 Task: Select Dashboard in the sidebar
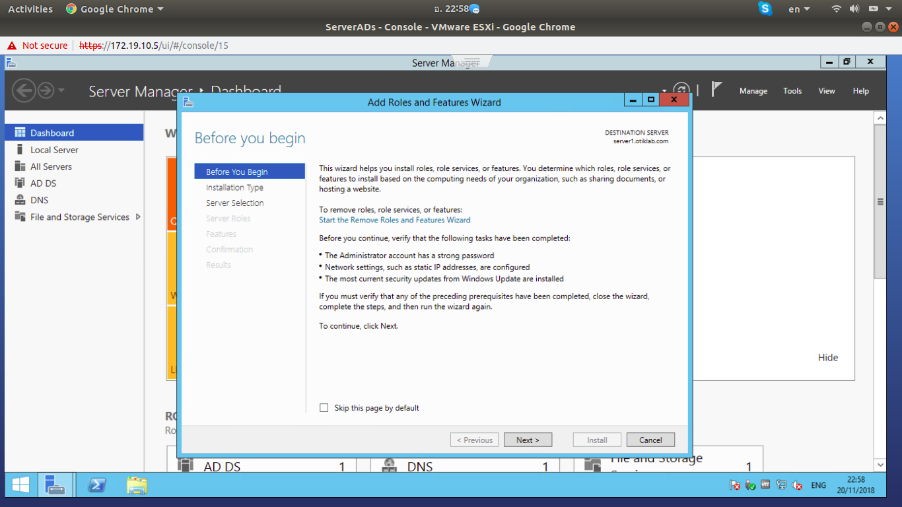[x=74, y=133]
